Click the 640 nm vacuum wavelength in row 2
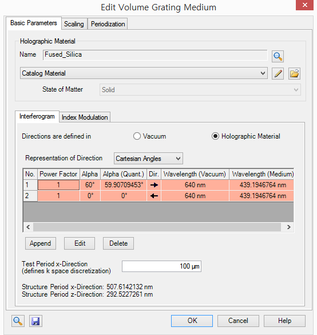This screenshot has width=317, height=335. click(195, 196)
